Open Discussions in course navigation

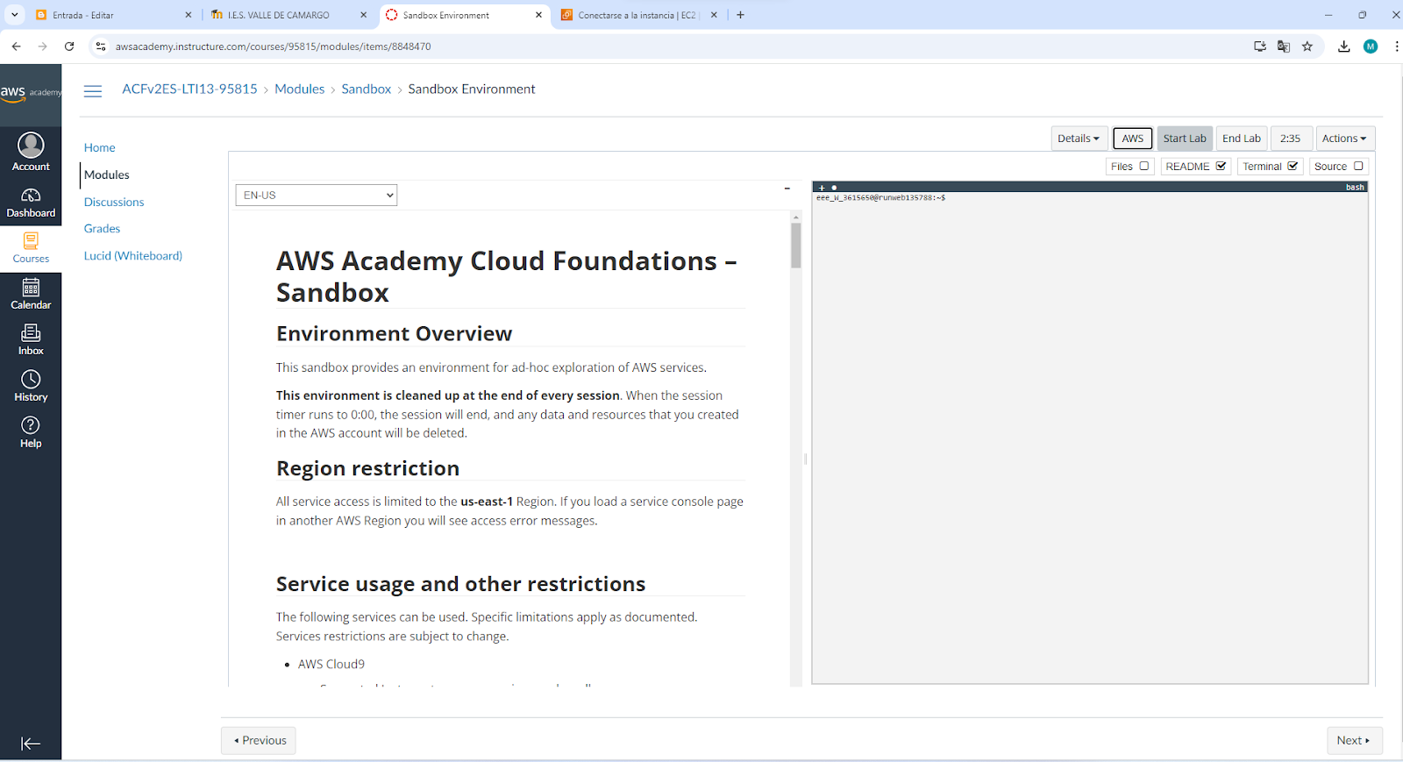tap(114, 202)
